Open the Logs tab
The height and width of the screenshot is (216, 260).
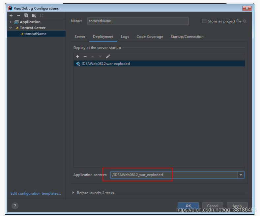coord(125,37)
